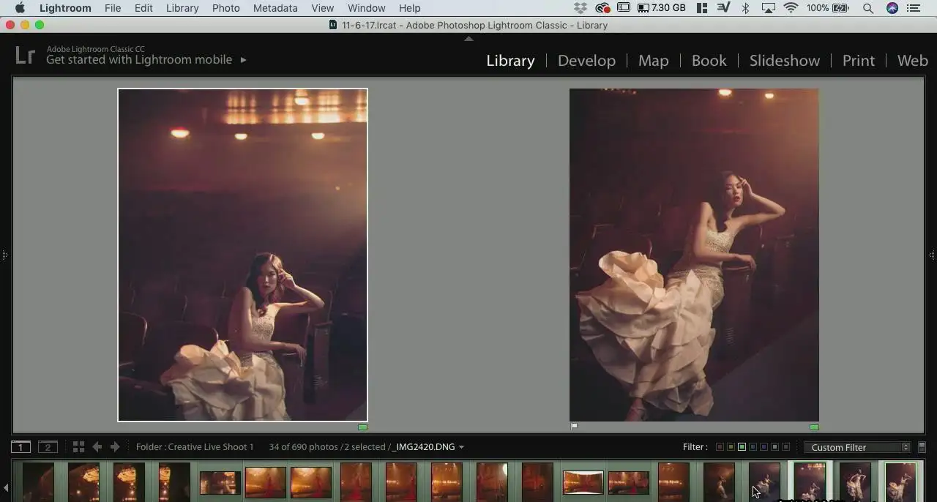
Task: Show the top toolbar with the triangle under title
Action: (468, 38)
